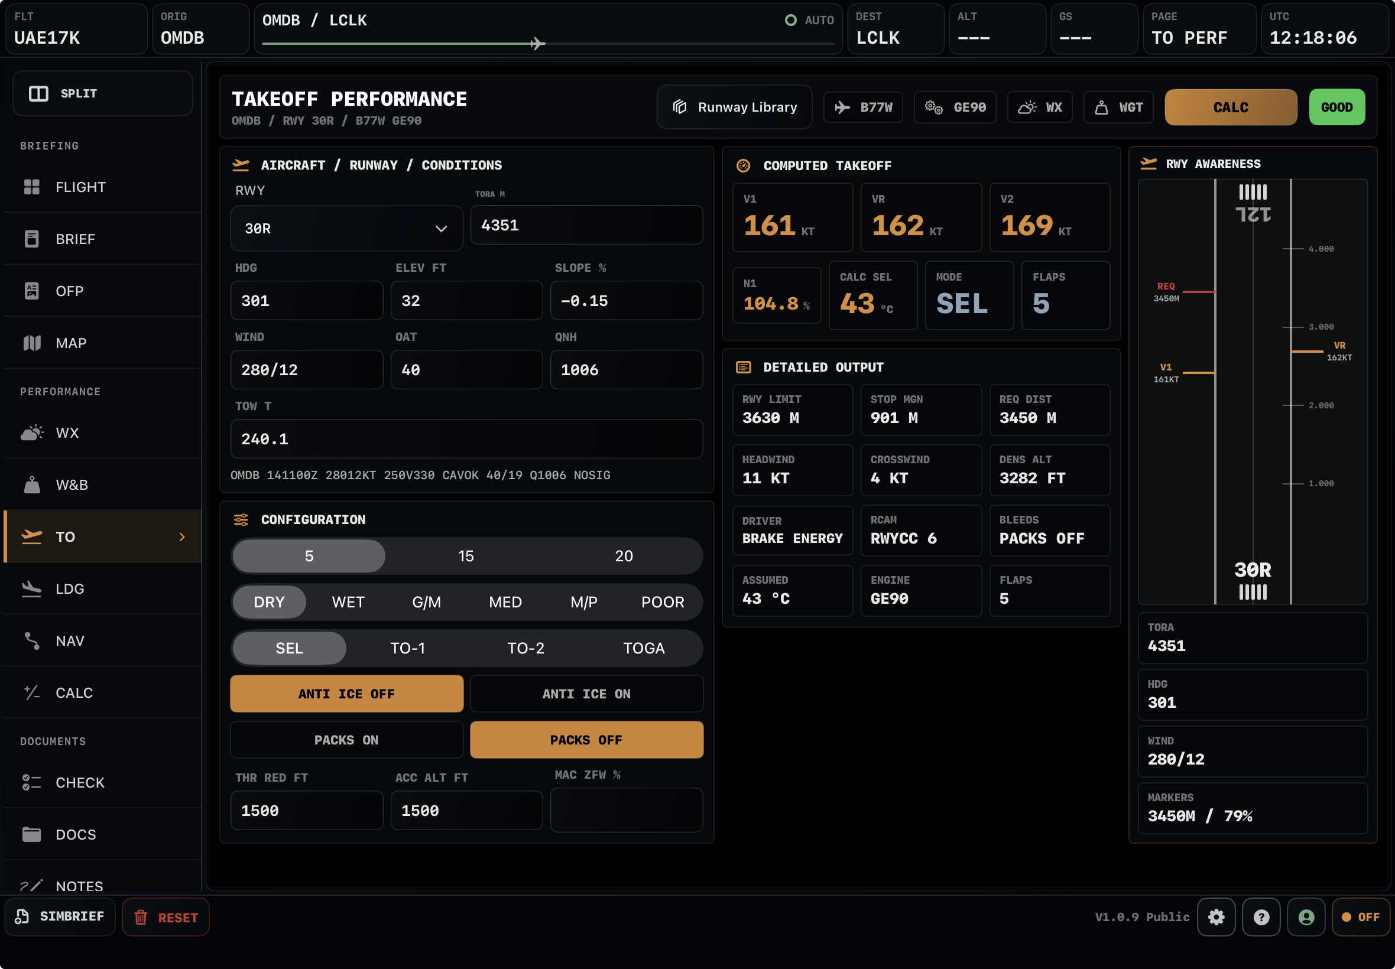The width and height of the screenshot is (1395, 969).
Task: Select the TO takeoff plane icon
Action: [31, 536]
